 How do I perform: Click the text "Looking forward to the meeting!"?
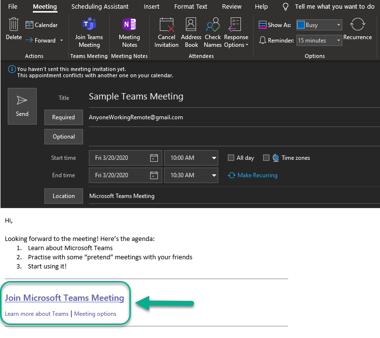coord(52,239)
